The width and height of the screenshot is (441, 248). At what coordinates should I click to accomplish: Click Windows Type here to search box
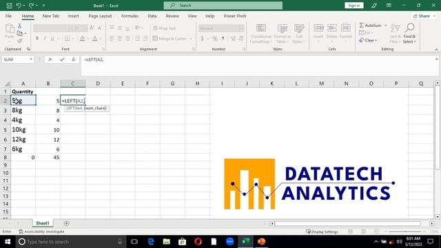(70, 242)
